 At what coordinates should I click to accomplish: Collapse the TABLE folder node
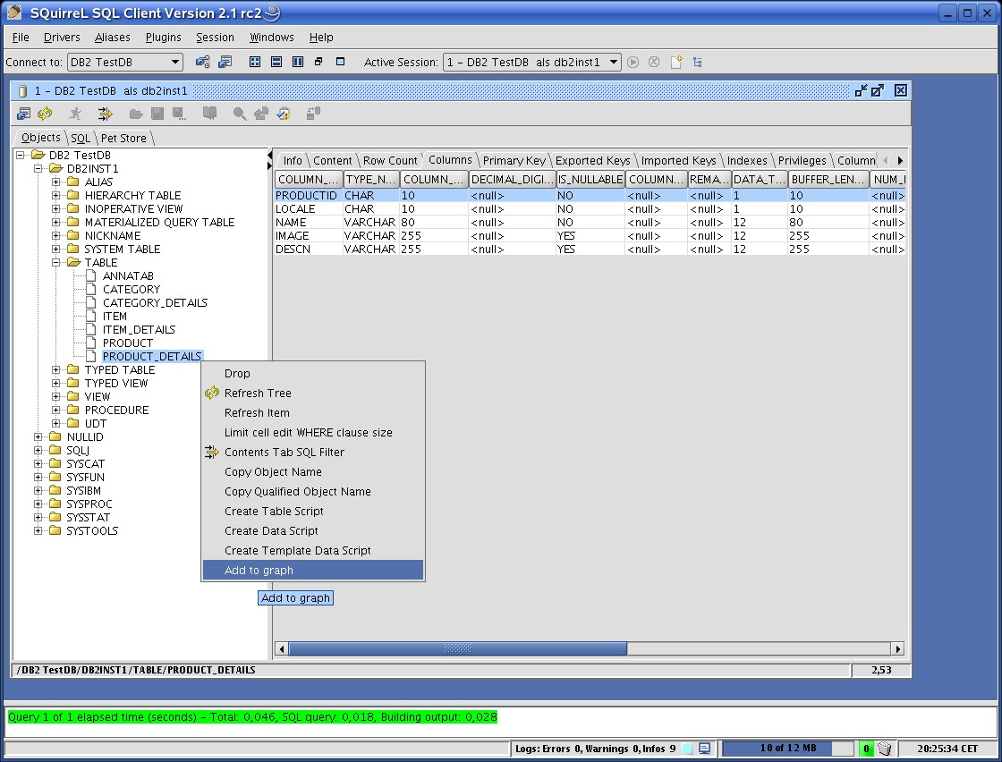56,263
